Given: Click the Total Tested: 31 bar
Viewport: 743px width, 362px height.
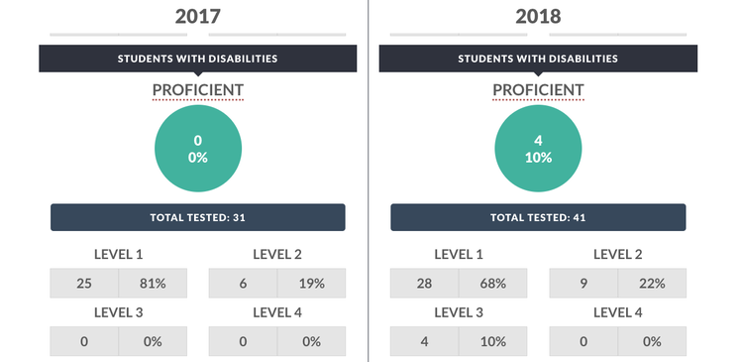Looking at the screenshot, I should 197,218.
